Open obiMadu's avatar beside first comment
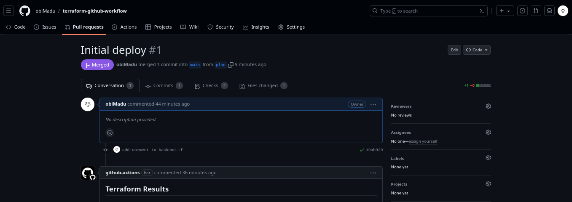 pos(88,104)
